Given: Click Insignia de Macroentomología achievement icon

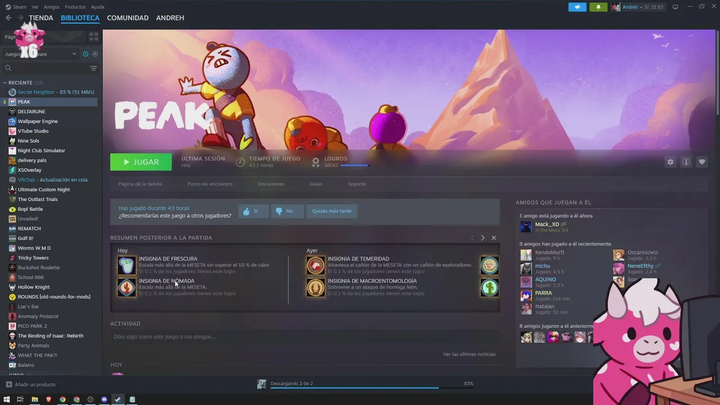Looking at the screenshot, I should tap(316, 287).
